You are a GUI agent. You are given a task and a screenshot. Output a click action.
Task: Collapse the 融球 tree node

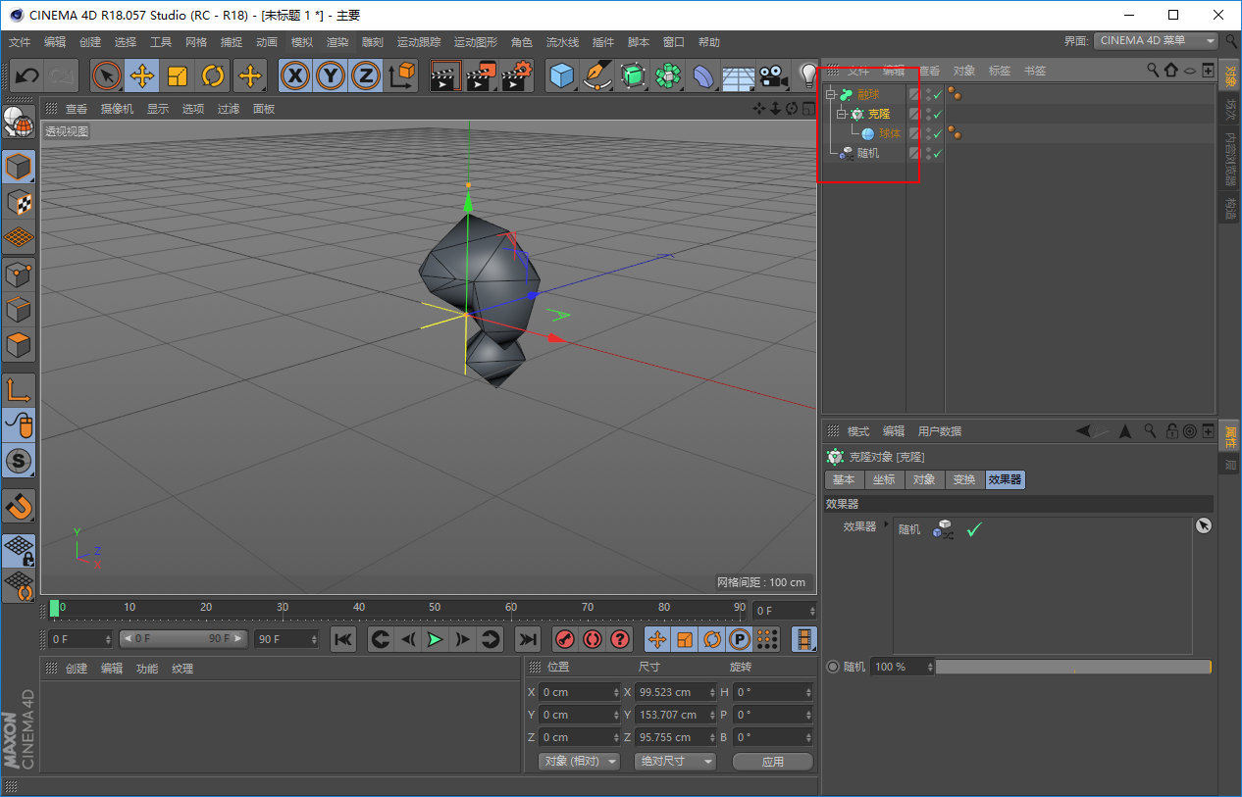(x=831, y=95)
